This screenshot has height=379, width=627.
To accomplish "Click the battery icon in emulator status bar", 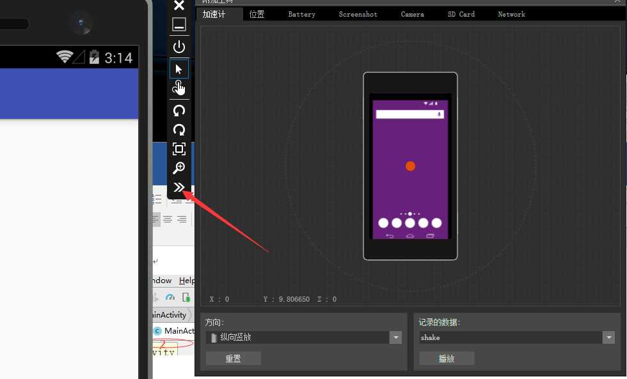I will coord(95,57).
